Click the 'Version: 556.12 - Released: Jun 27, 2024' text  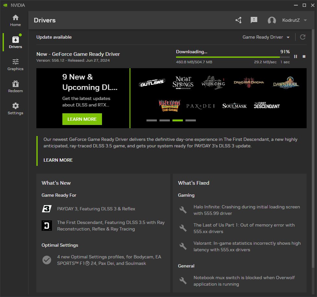tap(73, 60)
